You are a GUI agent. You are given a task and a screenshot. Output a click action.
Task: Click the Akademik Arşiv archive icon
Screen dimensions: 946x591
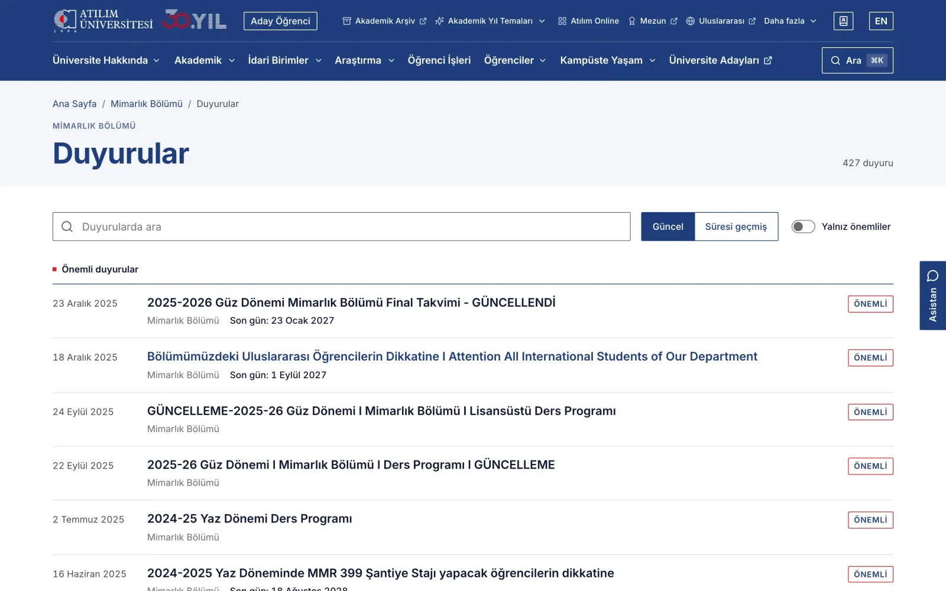347,21
